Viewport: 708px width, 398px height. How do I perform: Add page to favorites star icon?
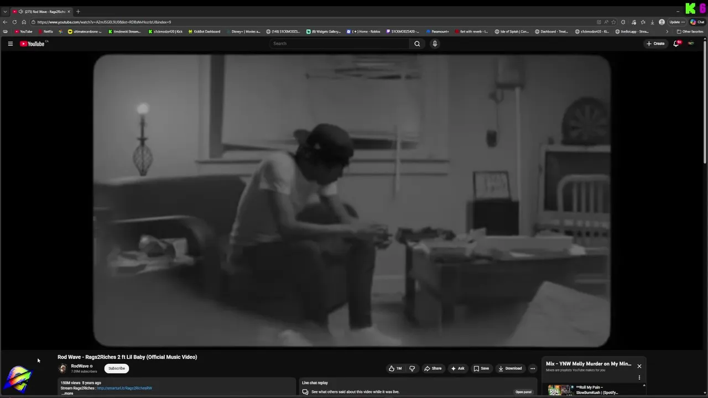click(x=613, y=22)
